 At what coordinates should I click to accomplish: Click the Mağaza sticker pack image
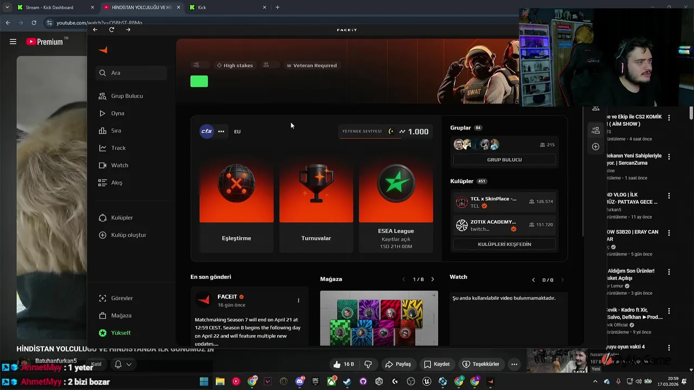pyautogui.click(x=379, y=318)
